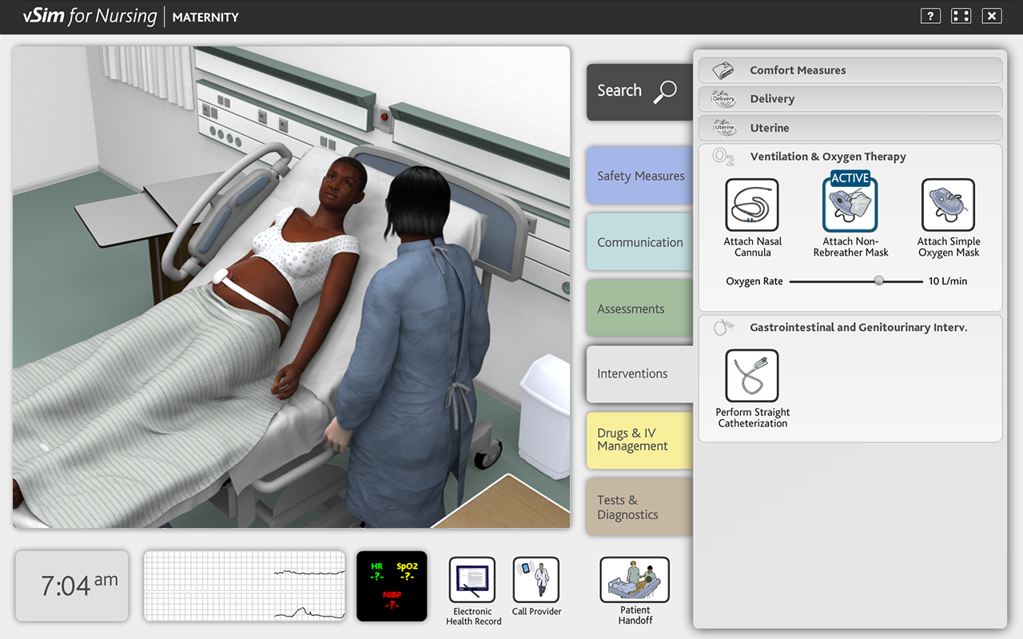Screen dimensions: 1023x639
Task: Click the Safety Measures button
Action: (x=639, y=175)
